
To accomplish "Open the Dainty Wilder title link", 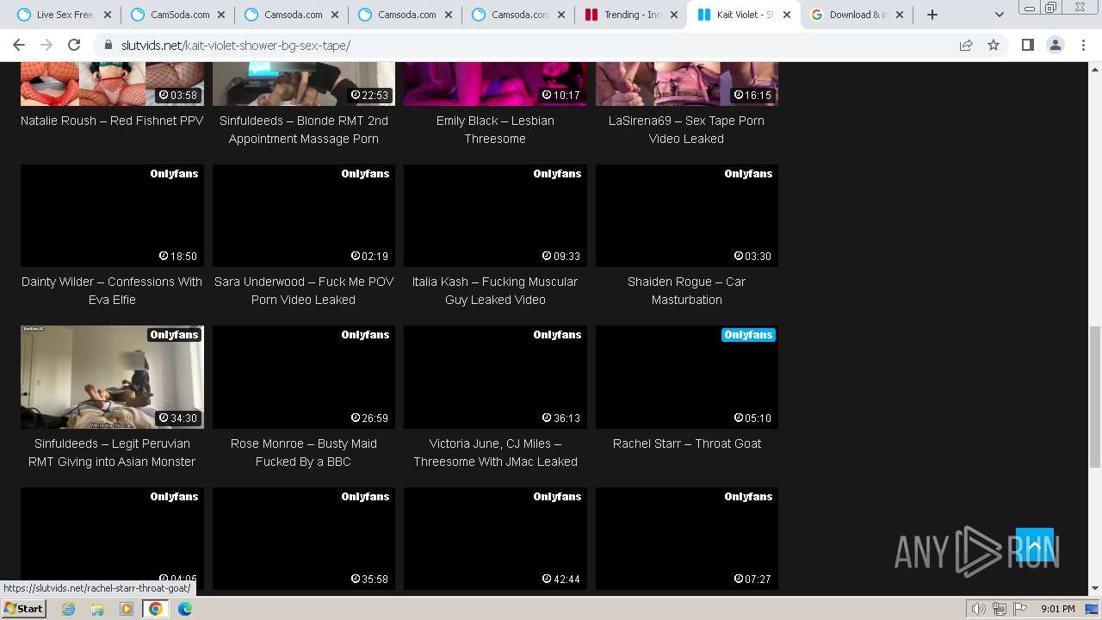I will tap(112, 290).
